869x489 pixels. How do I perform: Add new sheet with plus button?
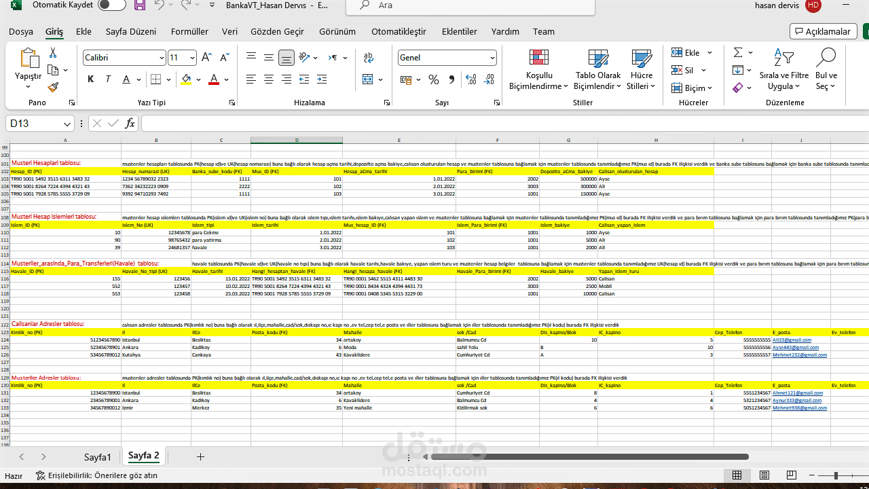(200, 456)
